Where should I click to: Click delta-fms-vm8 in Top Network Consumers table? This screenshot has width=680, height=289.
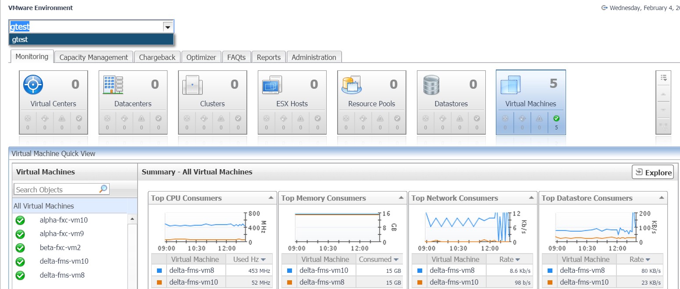click(452, 271)
